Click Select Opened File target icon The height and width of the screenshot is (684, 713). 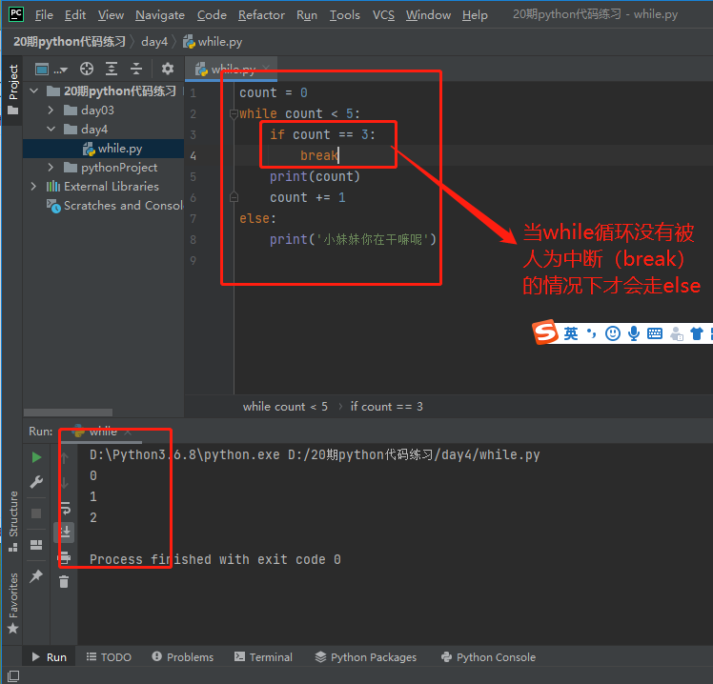(x=87, y=70)
